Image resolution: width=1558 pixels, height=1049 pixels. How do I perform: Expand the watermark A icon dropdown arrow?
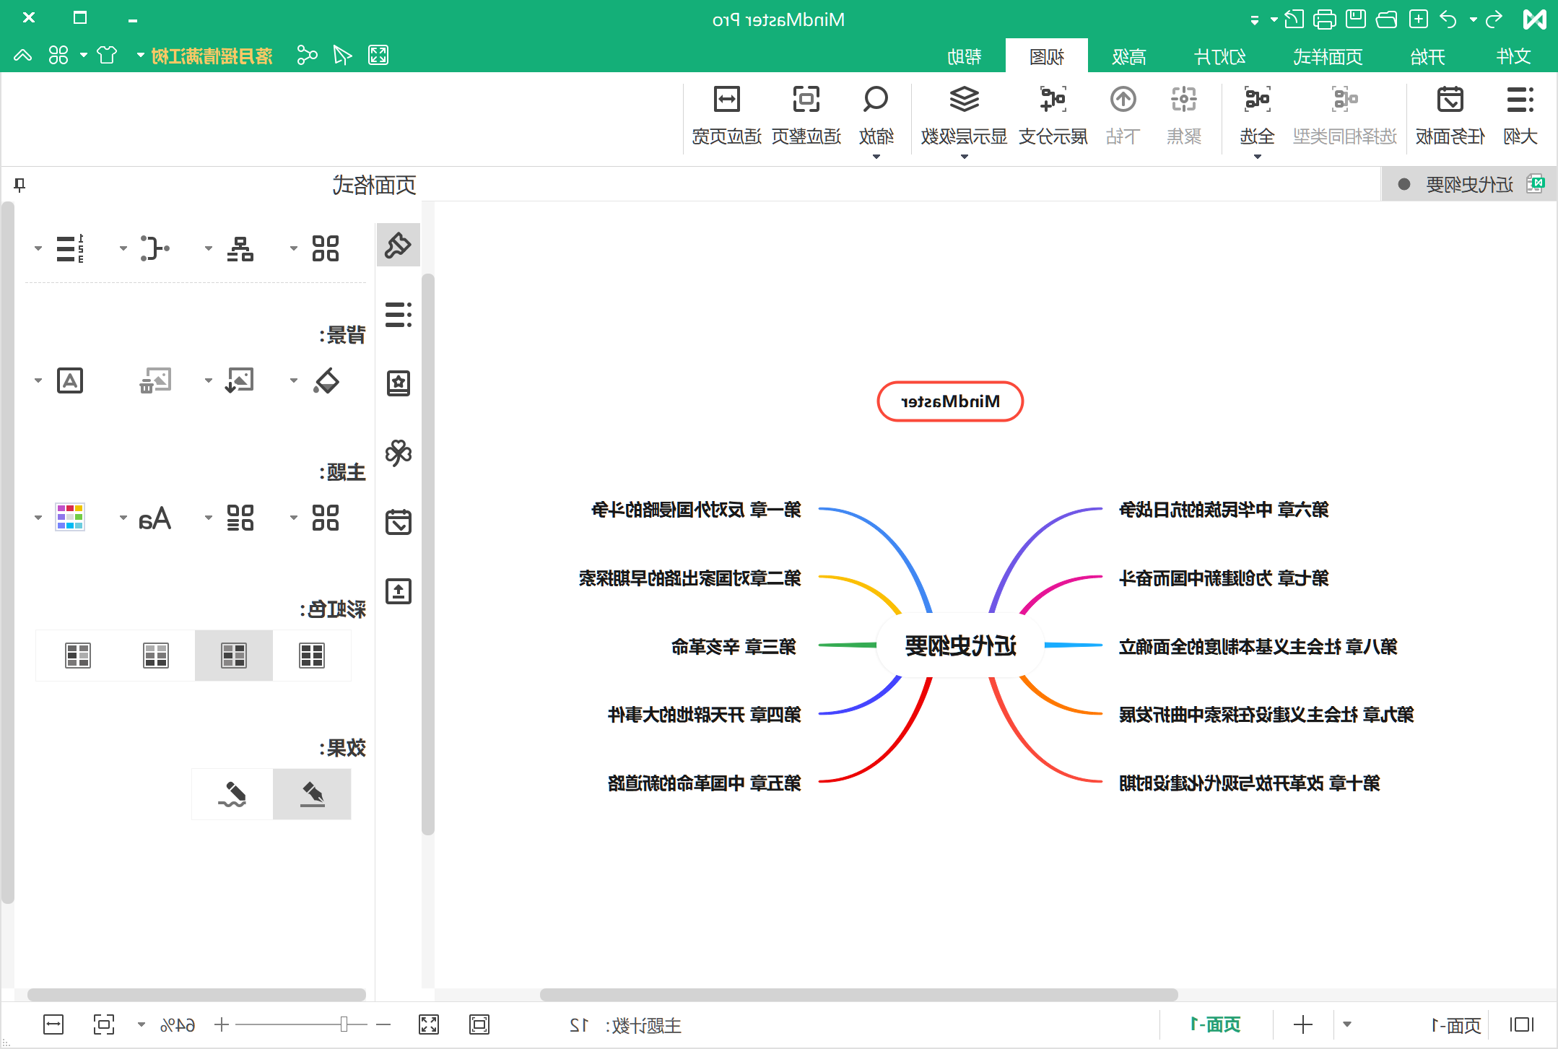click(x=38, y=380)
